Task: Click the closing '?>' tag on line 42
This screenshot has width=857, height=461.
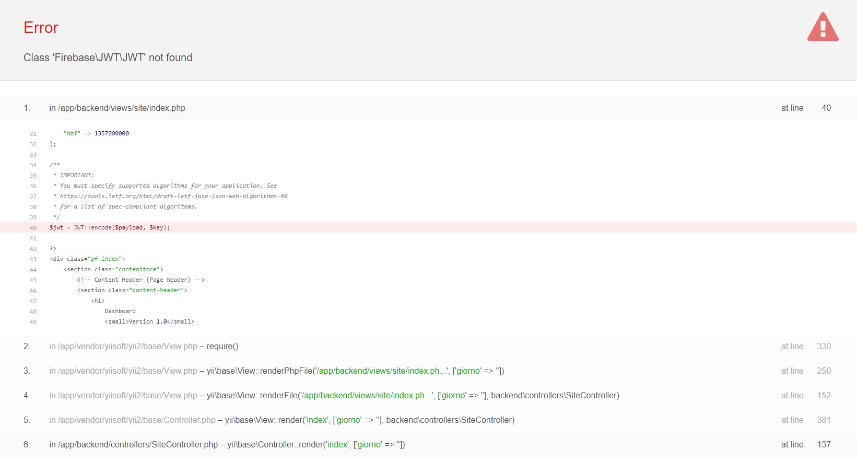Action: 53,248
